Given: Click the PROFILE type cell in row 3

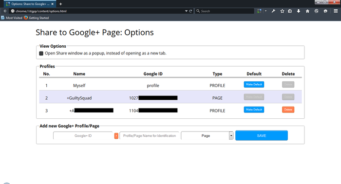Looking at the screenshot, I should [217, 110].
